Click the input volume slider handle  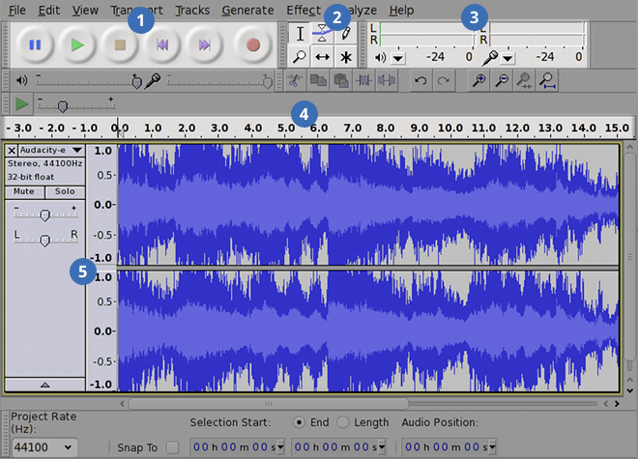coord(268,82)
